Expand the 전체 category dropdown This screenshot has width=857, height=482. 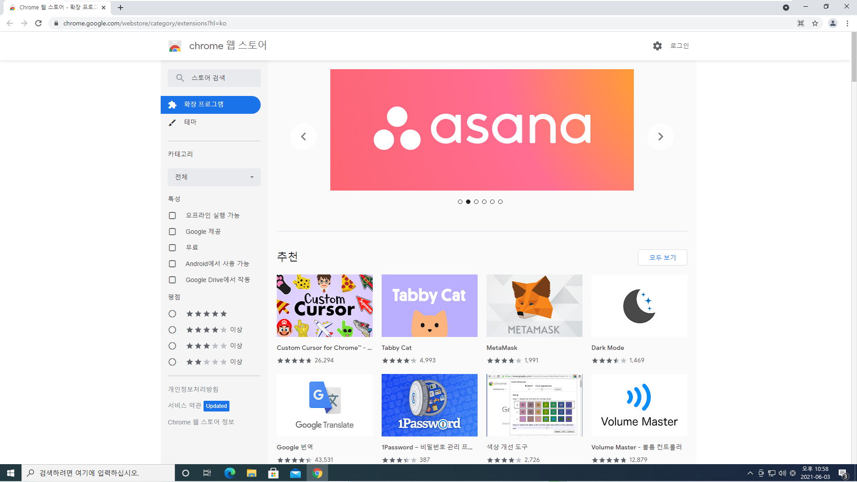[x=214, y=177]
